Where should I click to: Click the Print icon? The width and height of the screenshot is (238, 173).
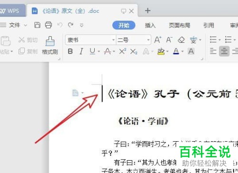(49, 25)
